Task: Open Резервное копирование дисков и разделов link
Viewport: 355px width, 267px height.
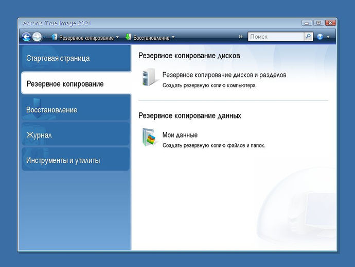Action: [x=224, y=75]
